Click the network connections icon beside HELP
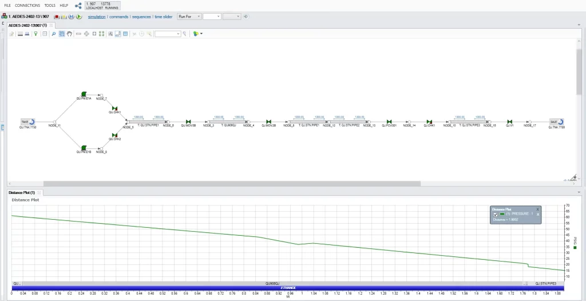The image size is (586, 301). [78, 6]
